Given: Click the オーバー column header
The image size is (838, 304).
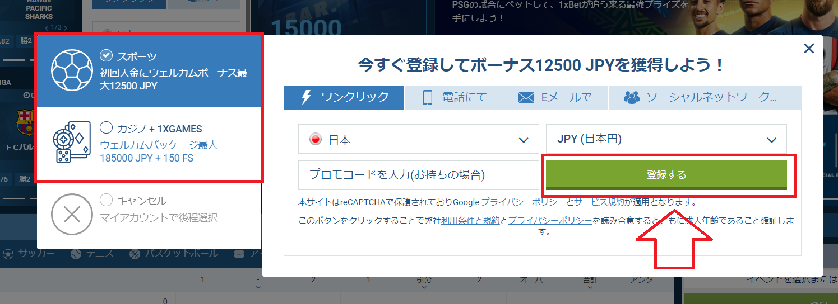Looking at the screenshot, I should point(534,279).
